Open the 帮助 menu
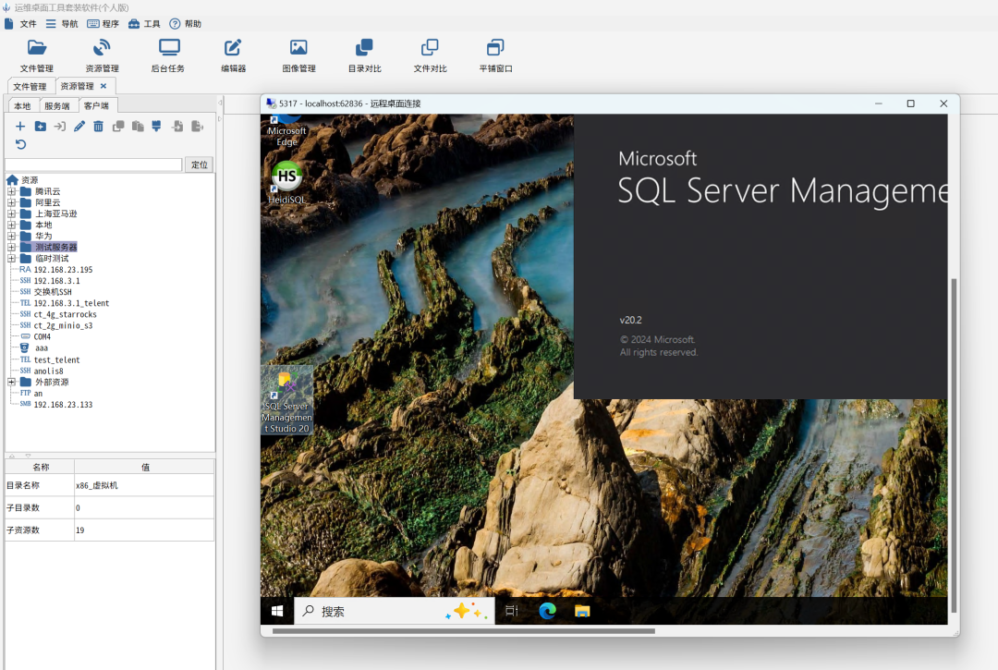 pos(186,23)
